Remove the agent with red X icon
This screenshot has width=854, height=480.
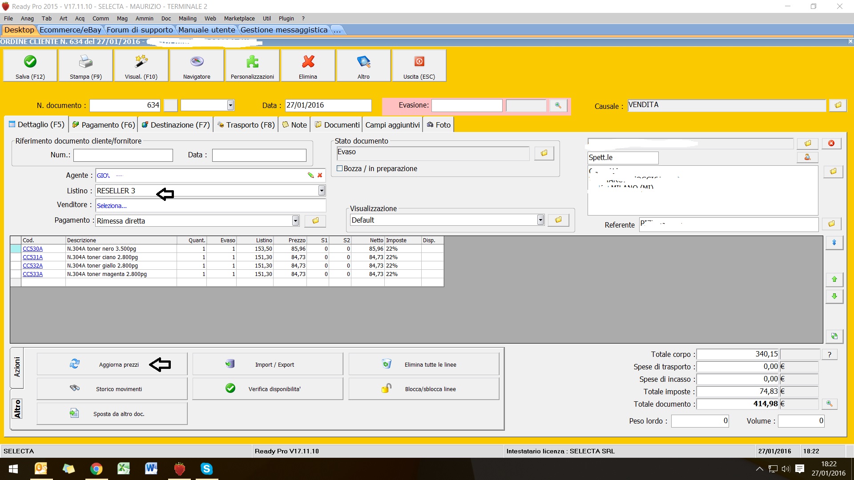coord(320,175)
